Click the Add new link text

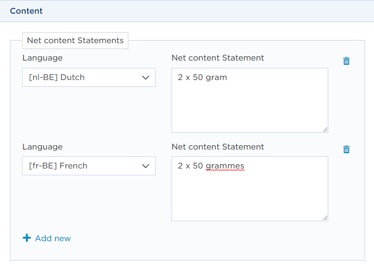53,238
